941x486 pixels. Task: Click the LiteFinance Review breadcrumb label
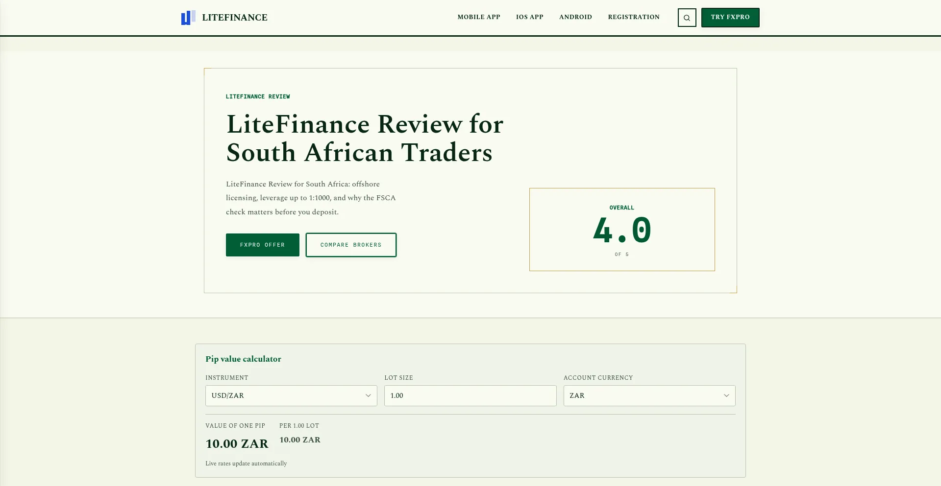pyautogui.click(x=258, y=97)
